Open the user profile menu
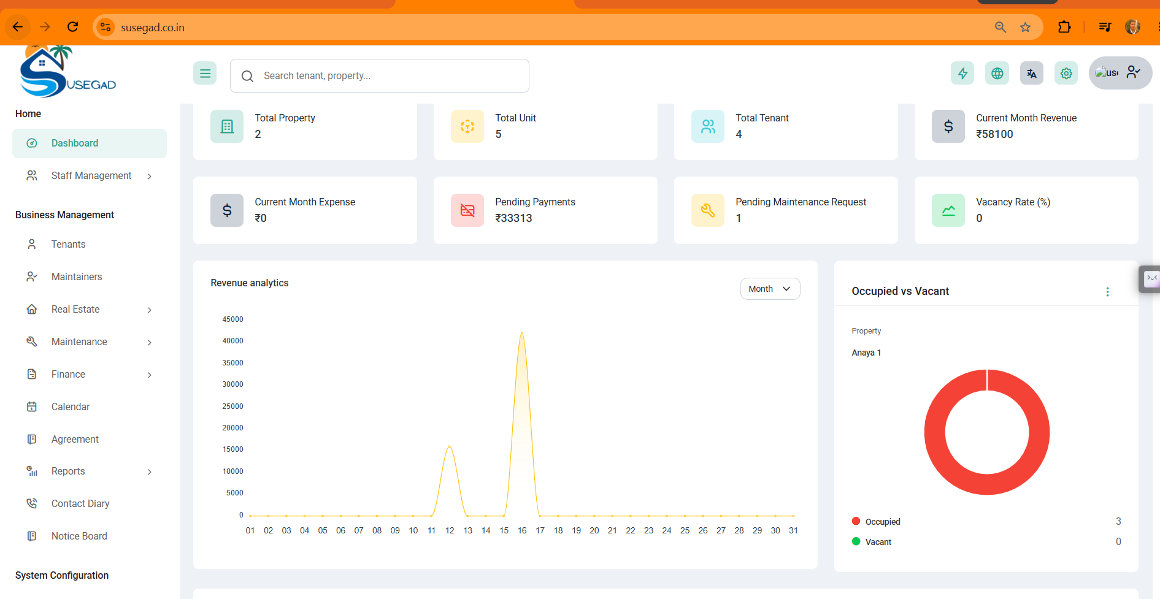Screen dimensions: 1160x599 [1120, 73]
